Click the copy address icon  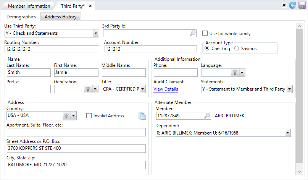[142, 116]
